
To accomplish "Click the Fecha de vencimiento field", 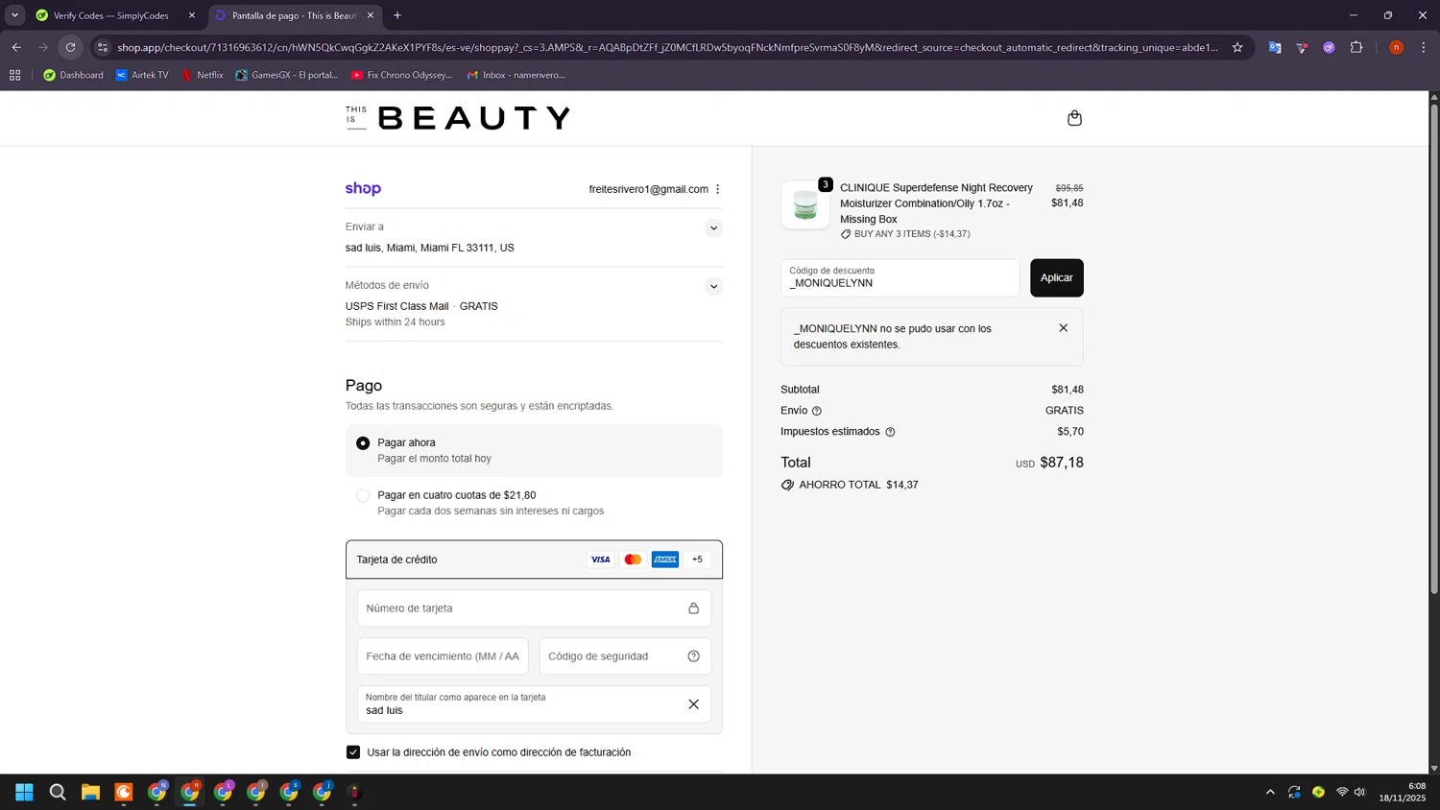I will [x=443, y=656].
